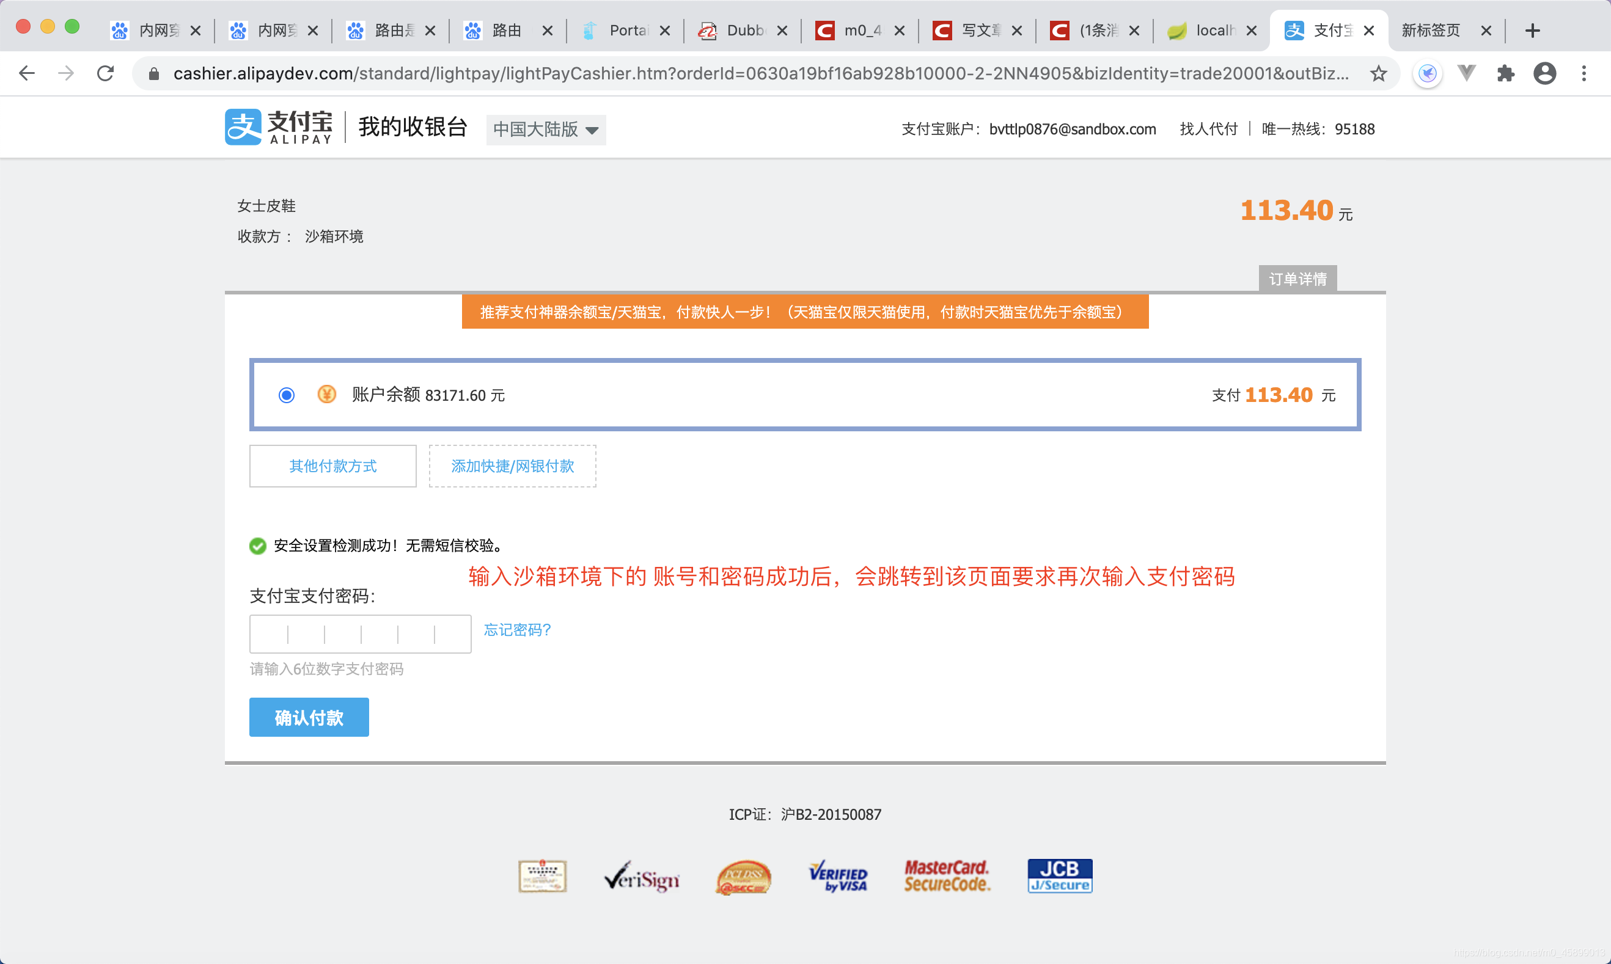The height and width of the screenshot is (964, 1611).
Task: Switch to the m0_4 CSDN tab
Action: click(x=861, y=31)
